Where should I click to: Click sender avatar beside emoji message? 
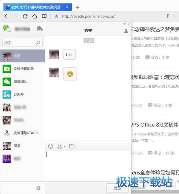point(54,72)
